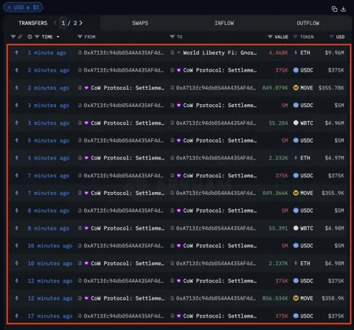Select the $358.9K USD amount

[333, 298]
